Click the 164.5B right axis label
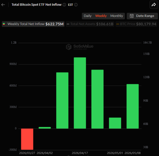 (147, 43)
